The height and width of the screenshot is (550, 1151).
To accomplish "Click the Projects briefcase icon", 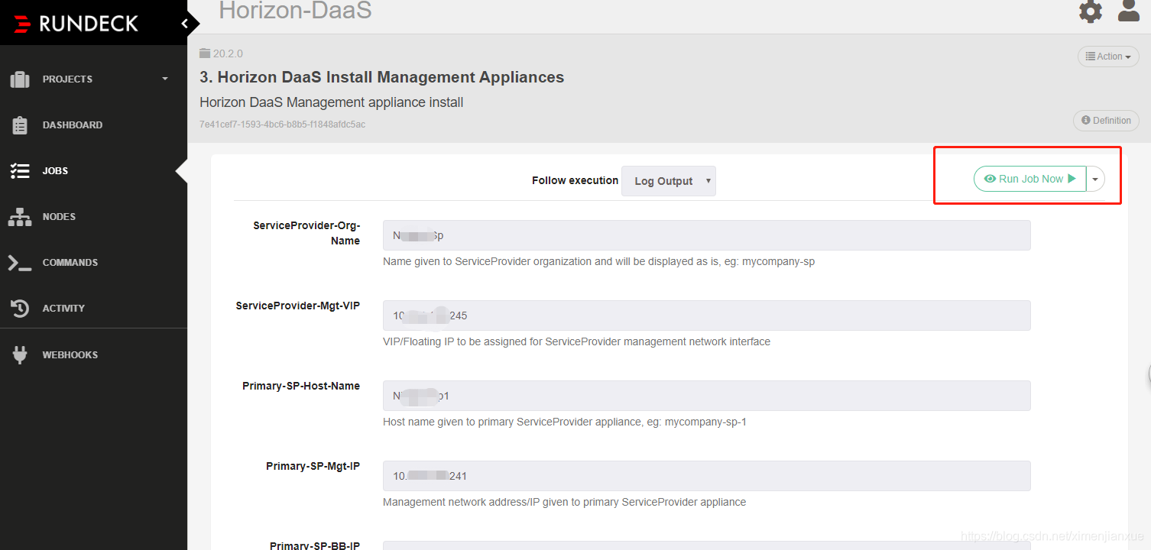I will [x=20, y=79].
